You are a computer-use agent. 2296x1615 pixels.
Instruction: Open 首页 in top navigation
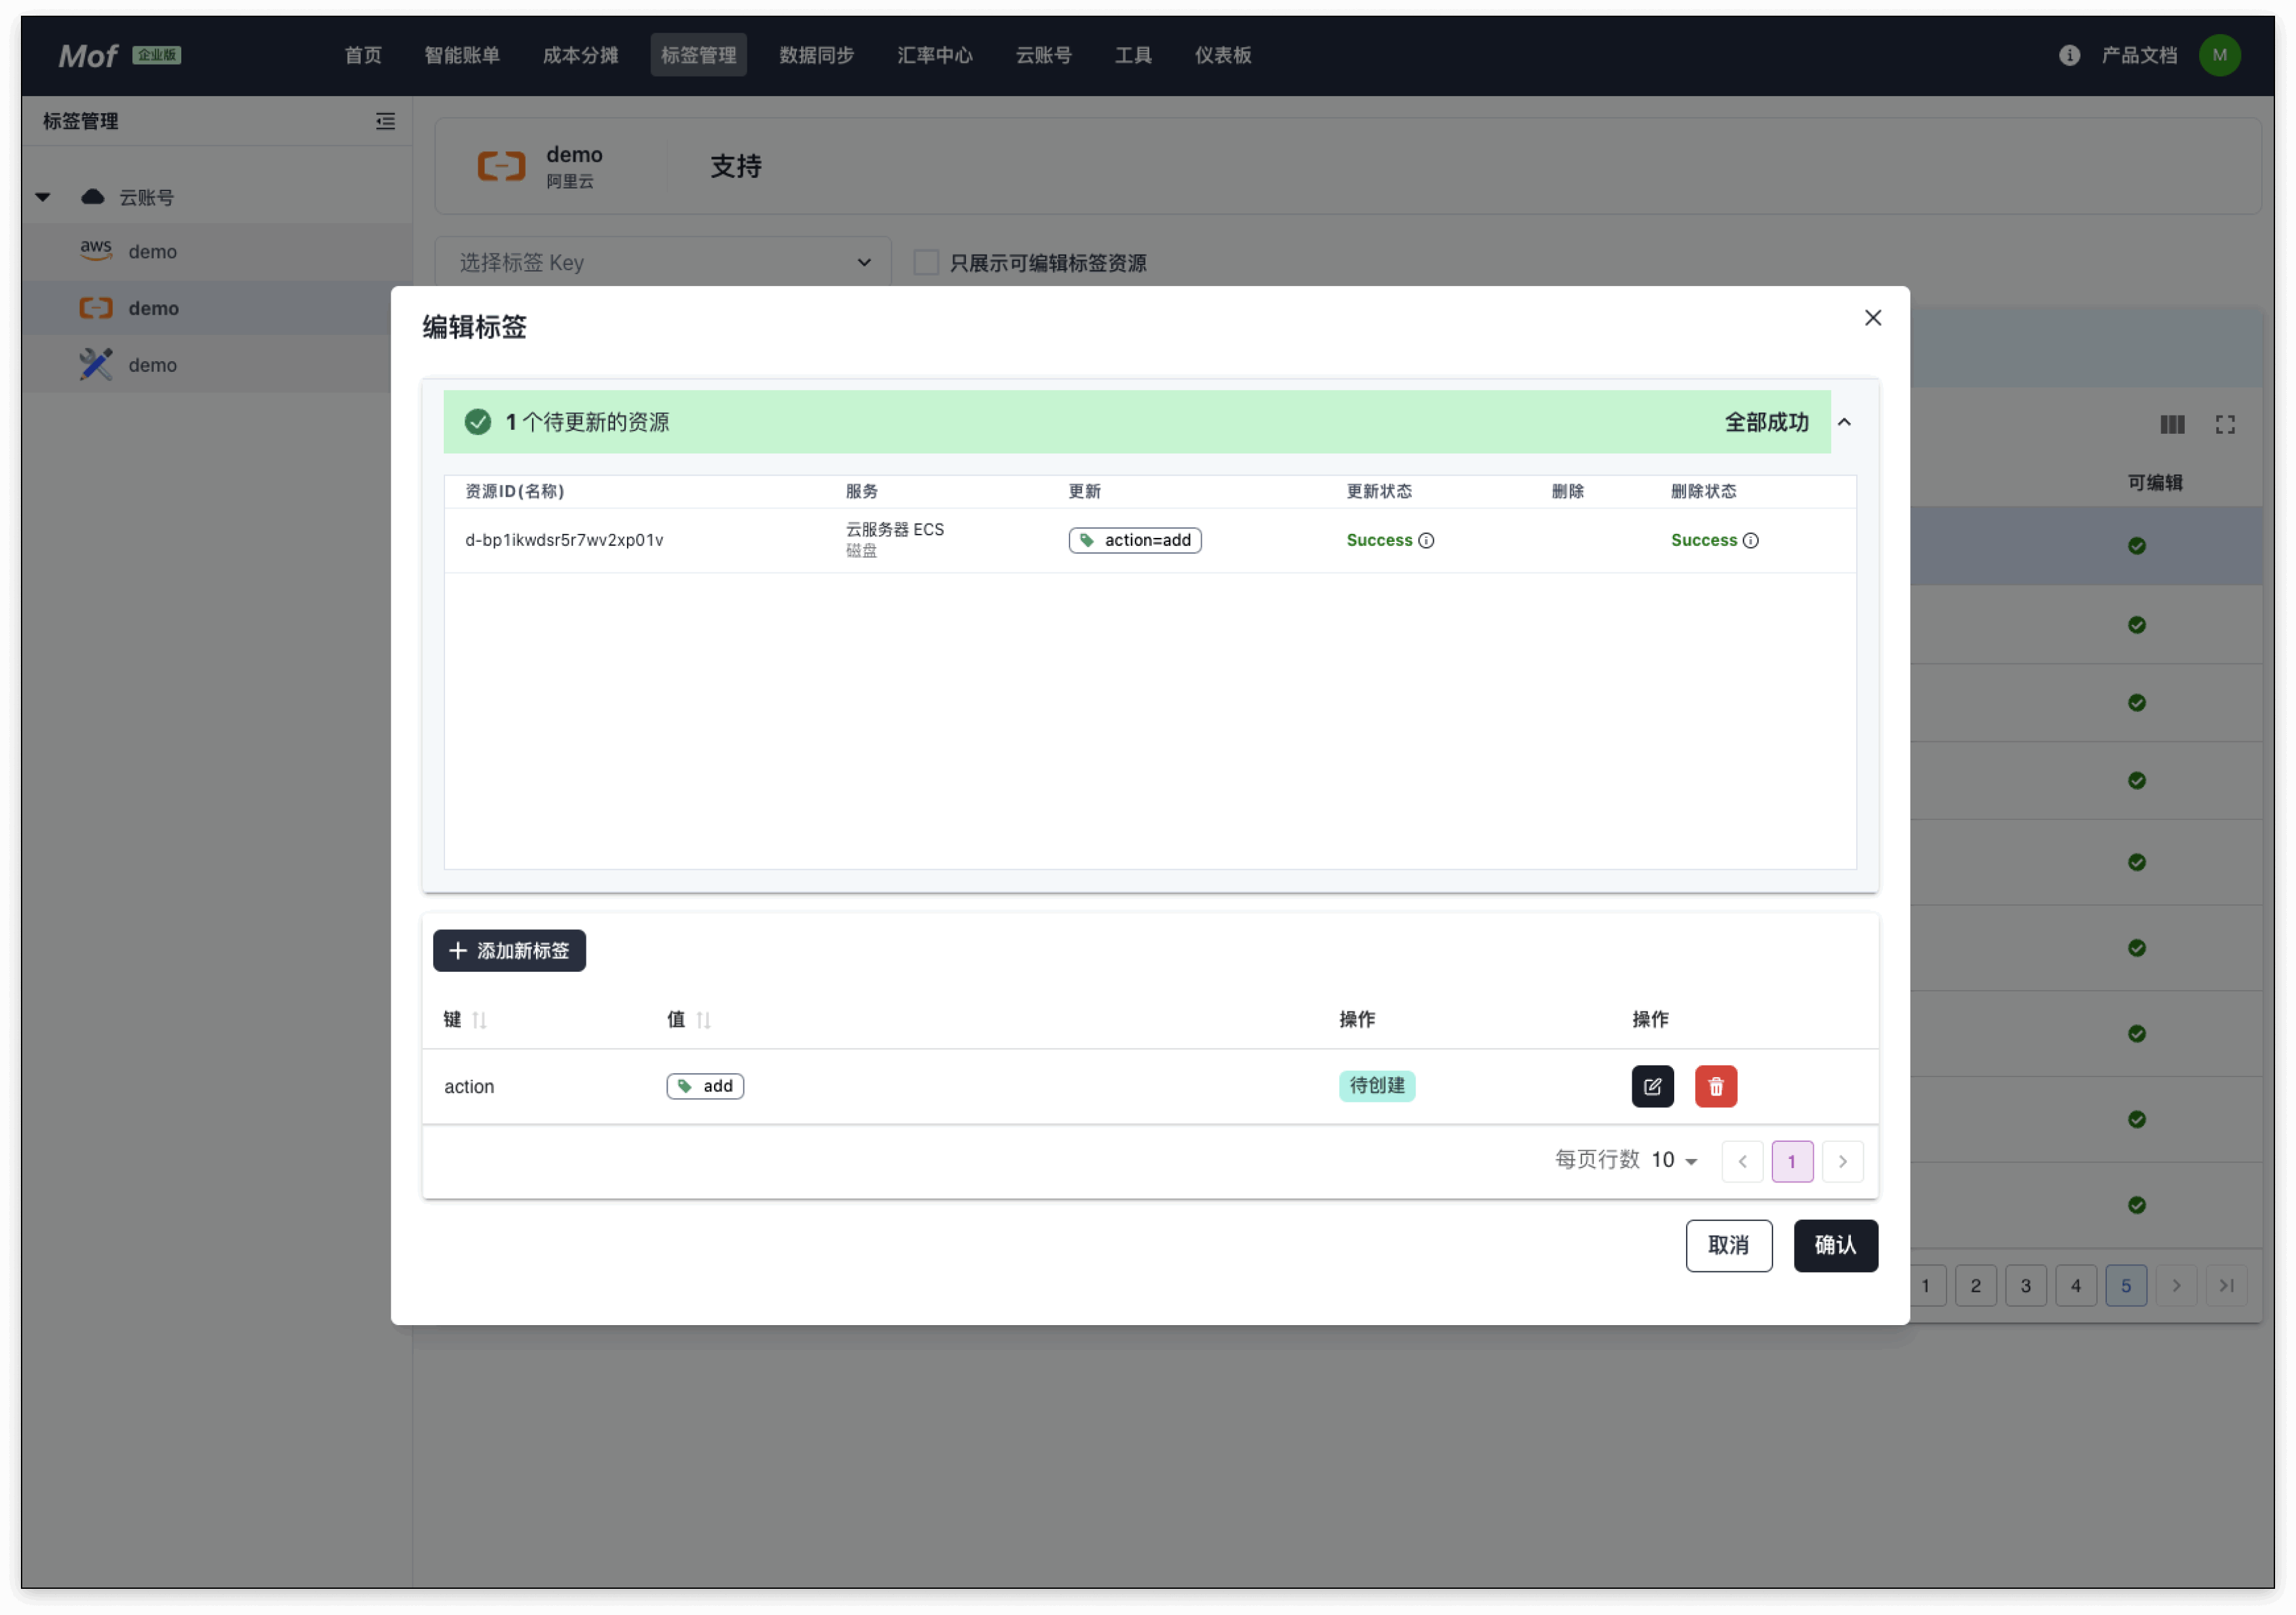[x=363, y=55]
